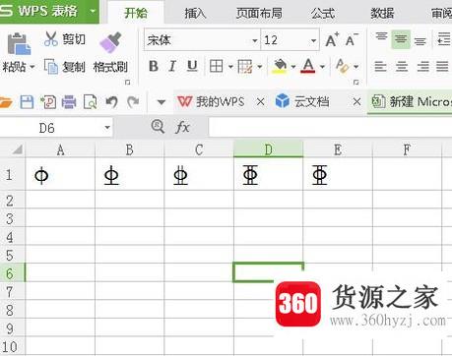This screenshot has height=356, width=452.
Task: Toggle Italic formatting
Action: pos(172,66)
